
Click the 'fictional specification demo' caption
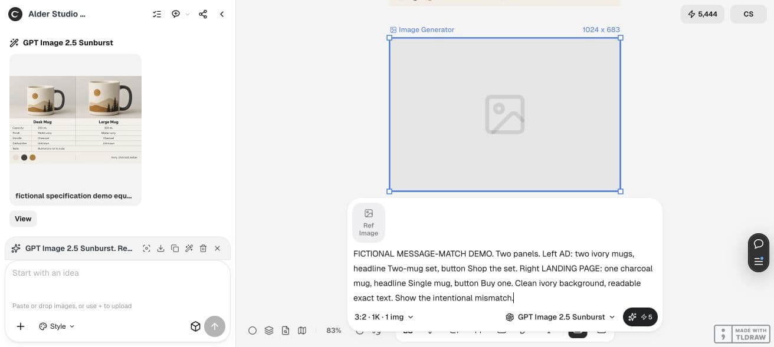(74, 196)
